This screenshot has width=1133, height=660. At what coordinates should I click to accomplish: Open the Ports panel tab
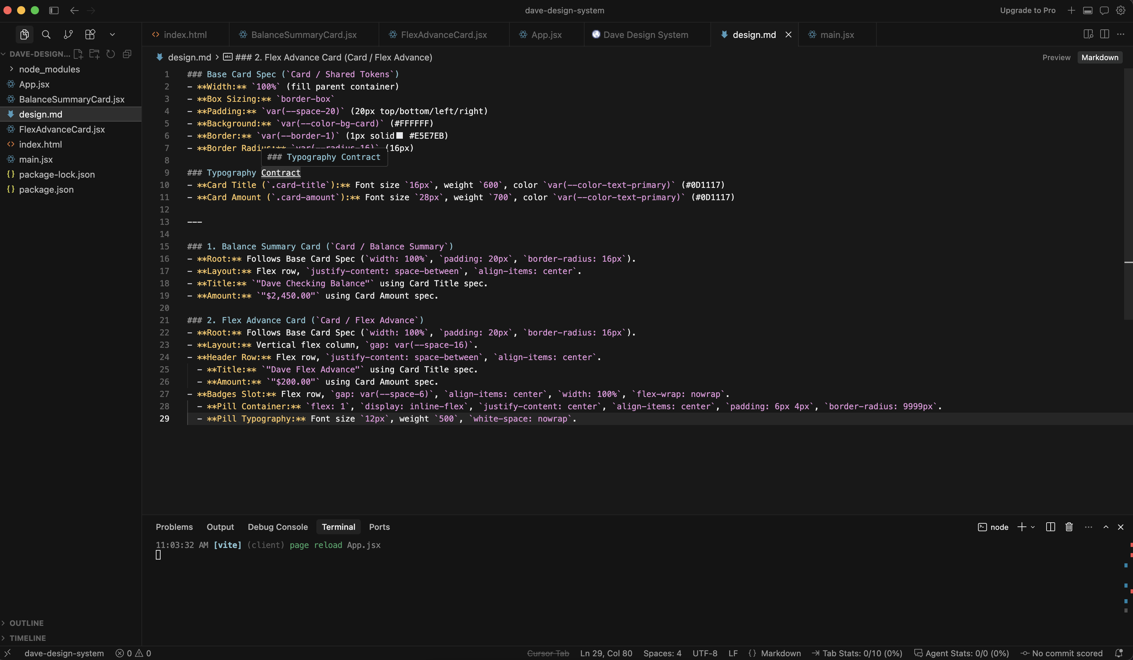coord(379,527)
